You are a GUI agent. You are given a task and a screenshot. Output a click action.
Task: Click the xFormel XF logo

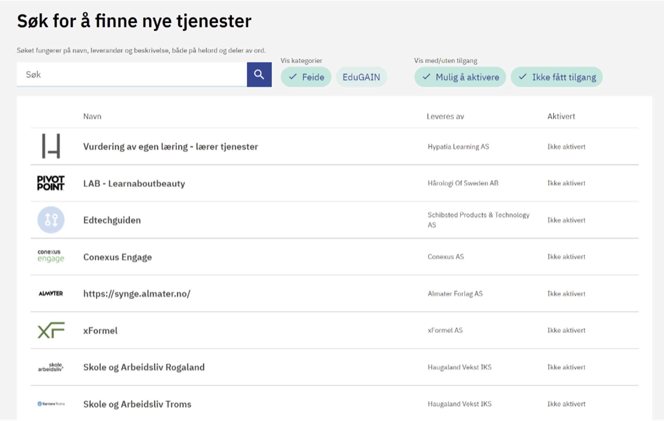[x=51, y=330]
